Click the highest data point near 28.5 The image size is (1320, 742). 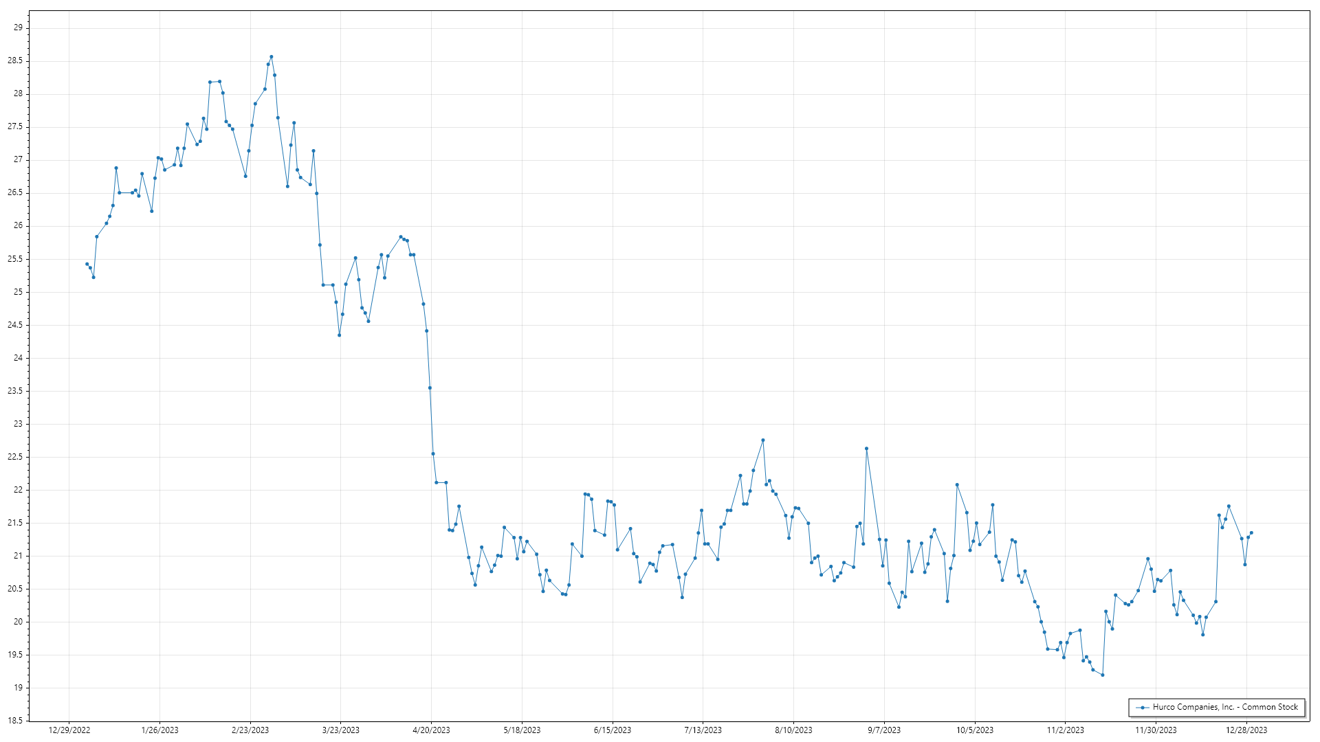point(272,57)
